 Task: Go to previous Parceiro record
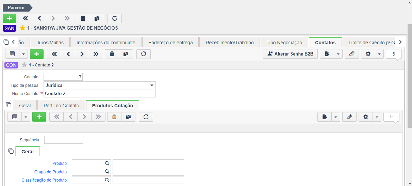39,18
